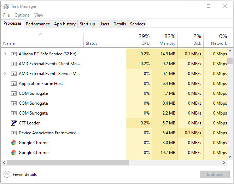The height and width of the screenshot is (184, 234).
Task: Select the Alibaba PC Safe Service row name
Action: coord(47,54)
